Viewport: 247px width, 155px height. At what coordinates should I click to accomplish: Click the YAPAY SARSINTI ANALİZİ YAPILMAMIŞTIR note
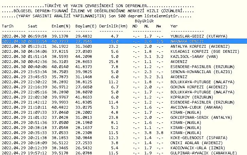point(61,16)
